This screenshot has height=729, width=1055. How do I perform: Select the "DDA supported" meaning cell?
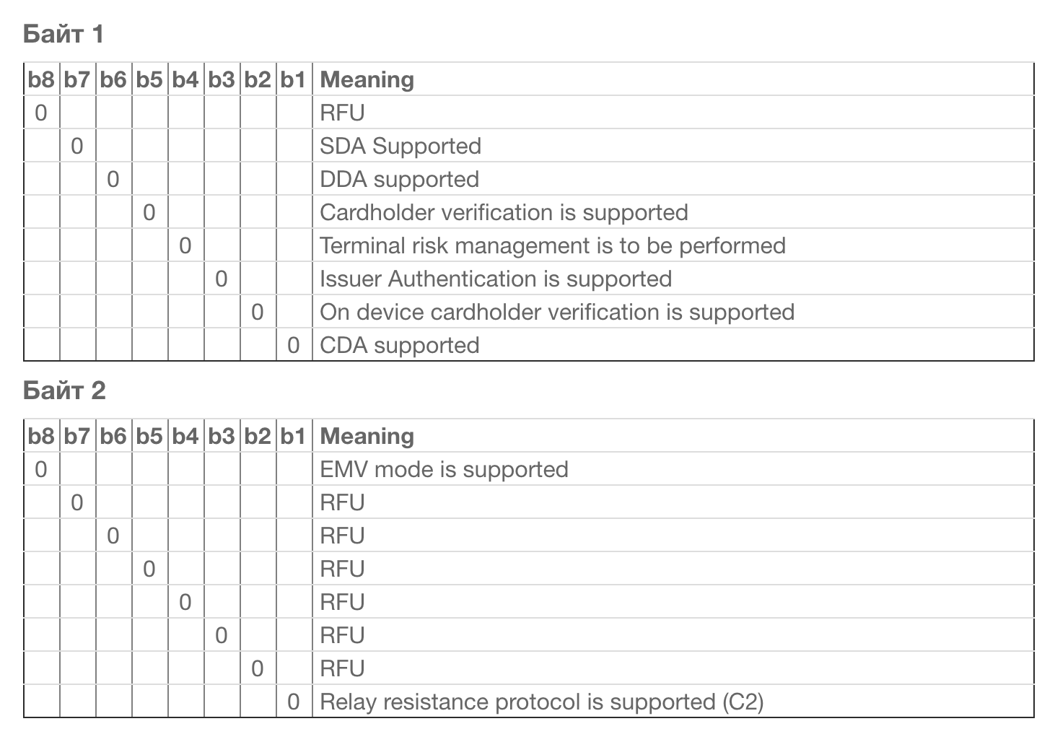point(399,179)
